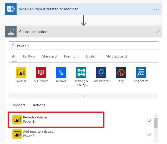Click the Bitly connector label
This screenshot has height=144, width=167.
[x=121, y=81]
